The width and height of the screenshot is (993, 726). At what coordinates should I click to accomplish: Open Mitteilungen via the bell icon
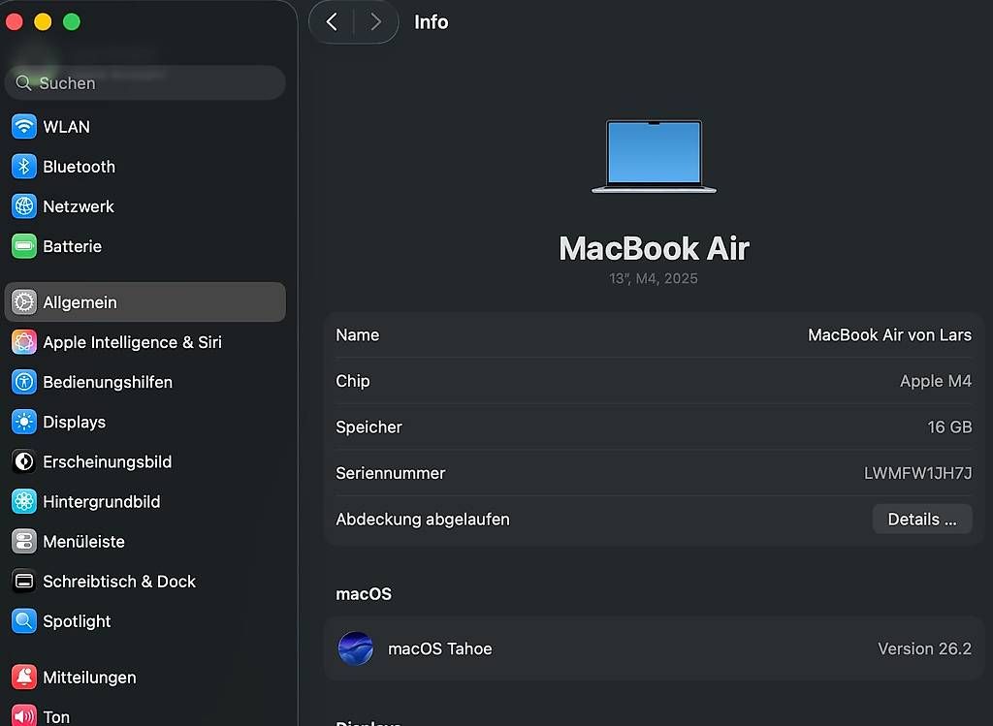[x=24, y=677]
